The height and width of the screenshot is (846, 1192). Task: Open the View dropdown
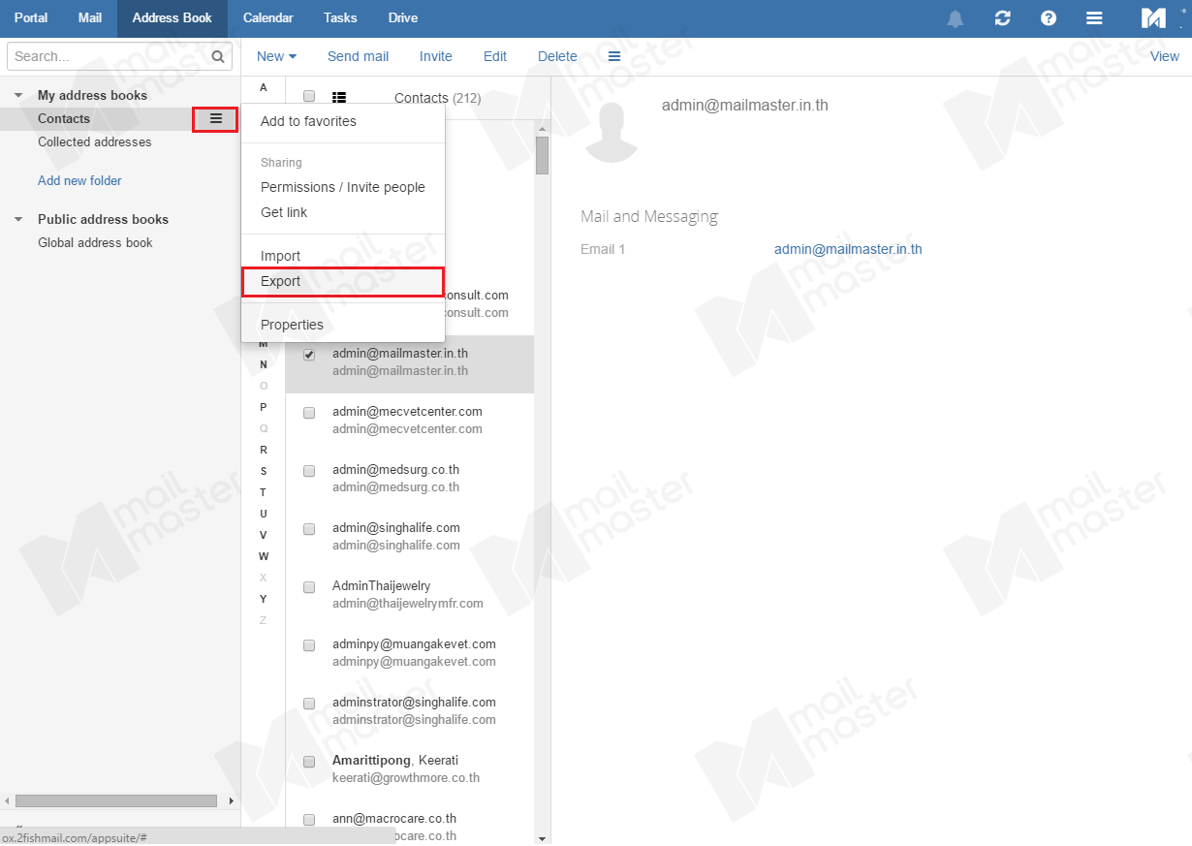pos(1165,56)
